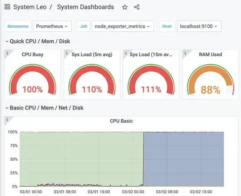Open the Sys Load (15m avg) panel title
241x196 pixels.
(x=151, y=54)
